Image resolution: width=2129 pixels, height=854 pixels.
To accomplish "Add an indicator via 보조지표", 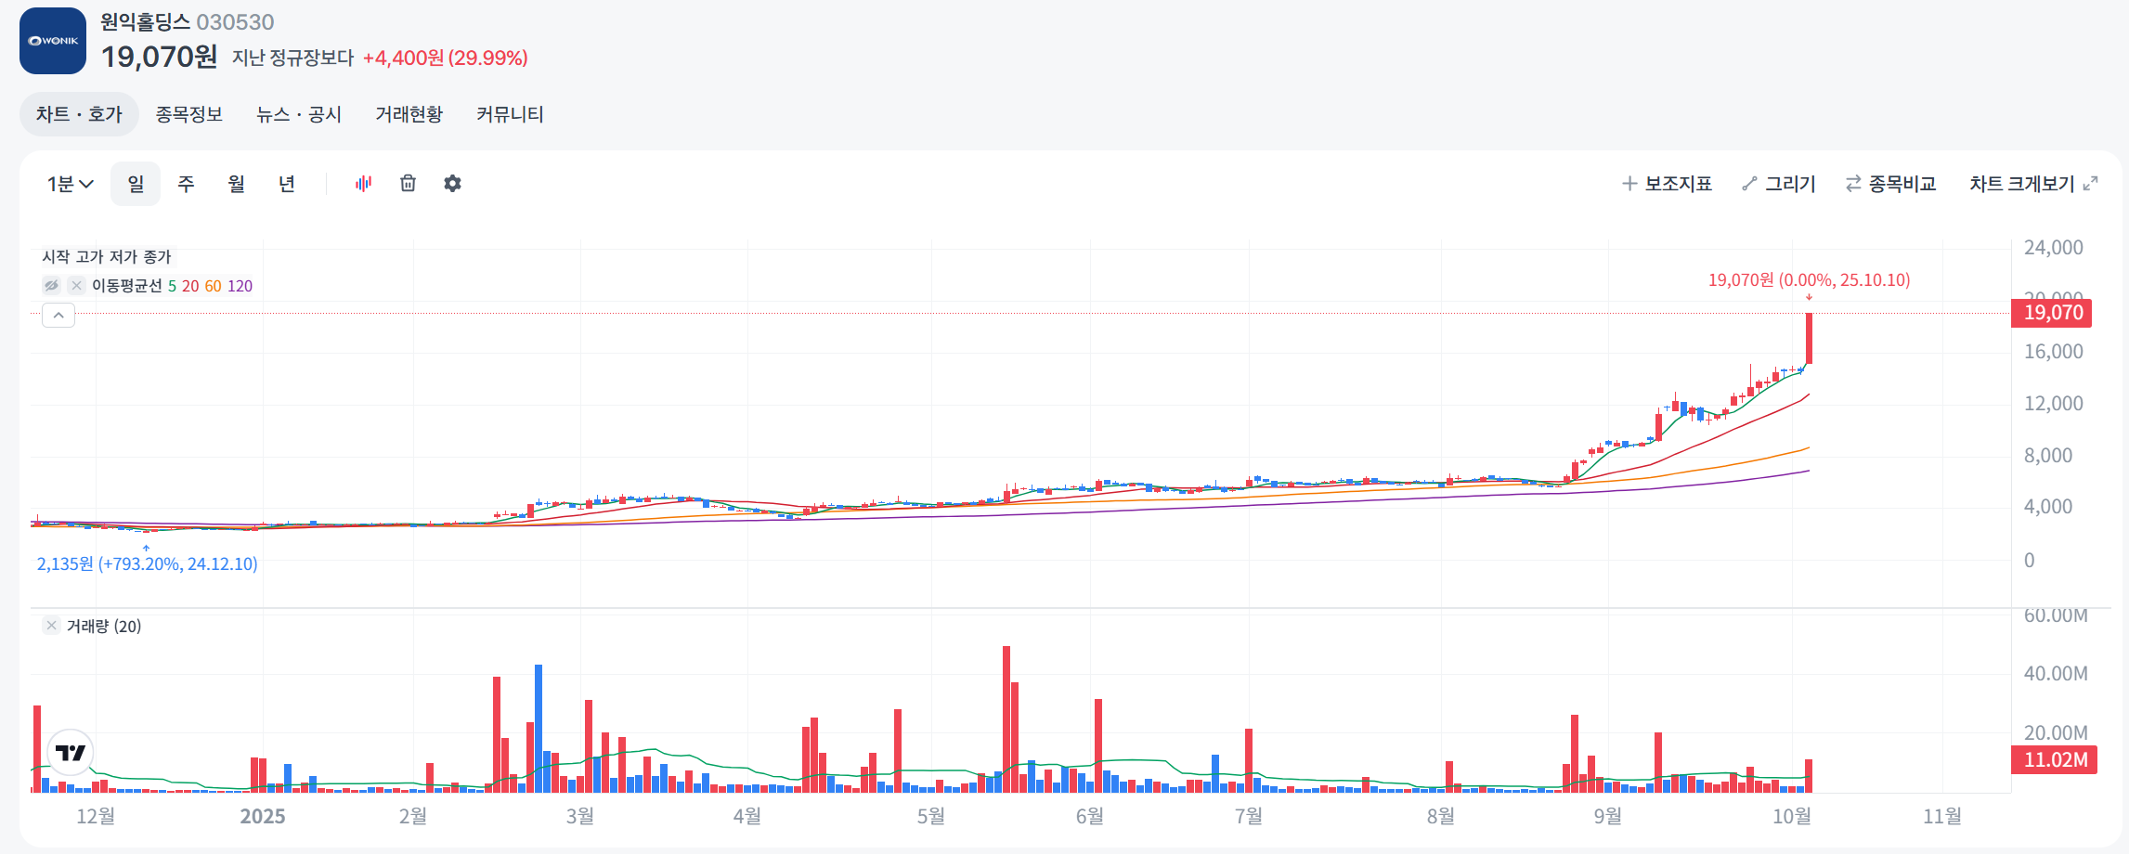I will pyautogui.click(x=1667, y=184).
